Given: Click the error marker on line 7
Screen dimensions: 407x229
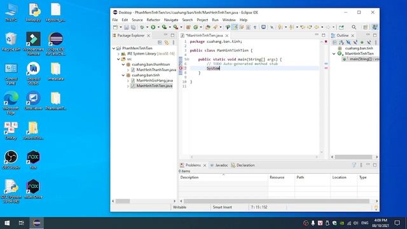Looking at the screenshot, I should click(181, 68).
